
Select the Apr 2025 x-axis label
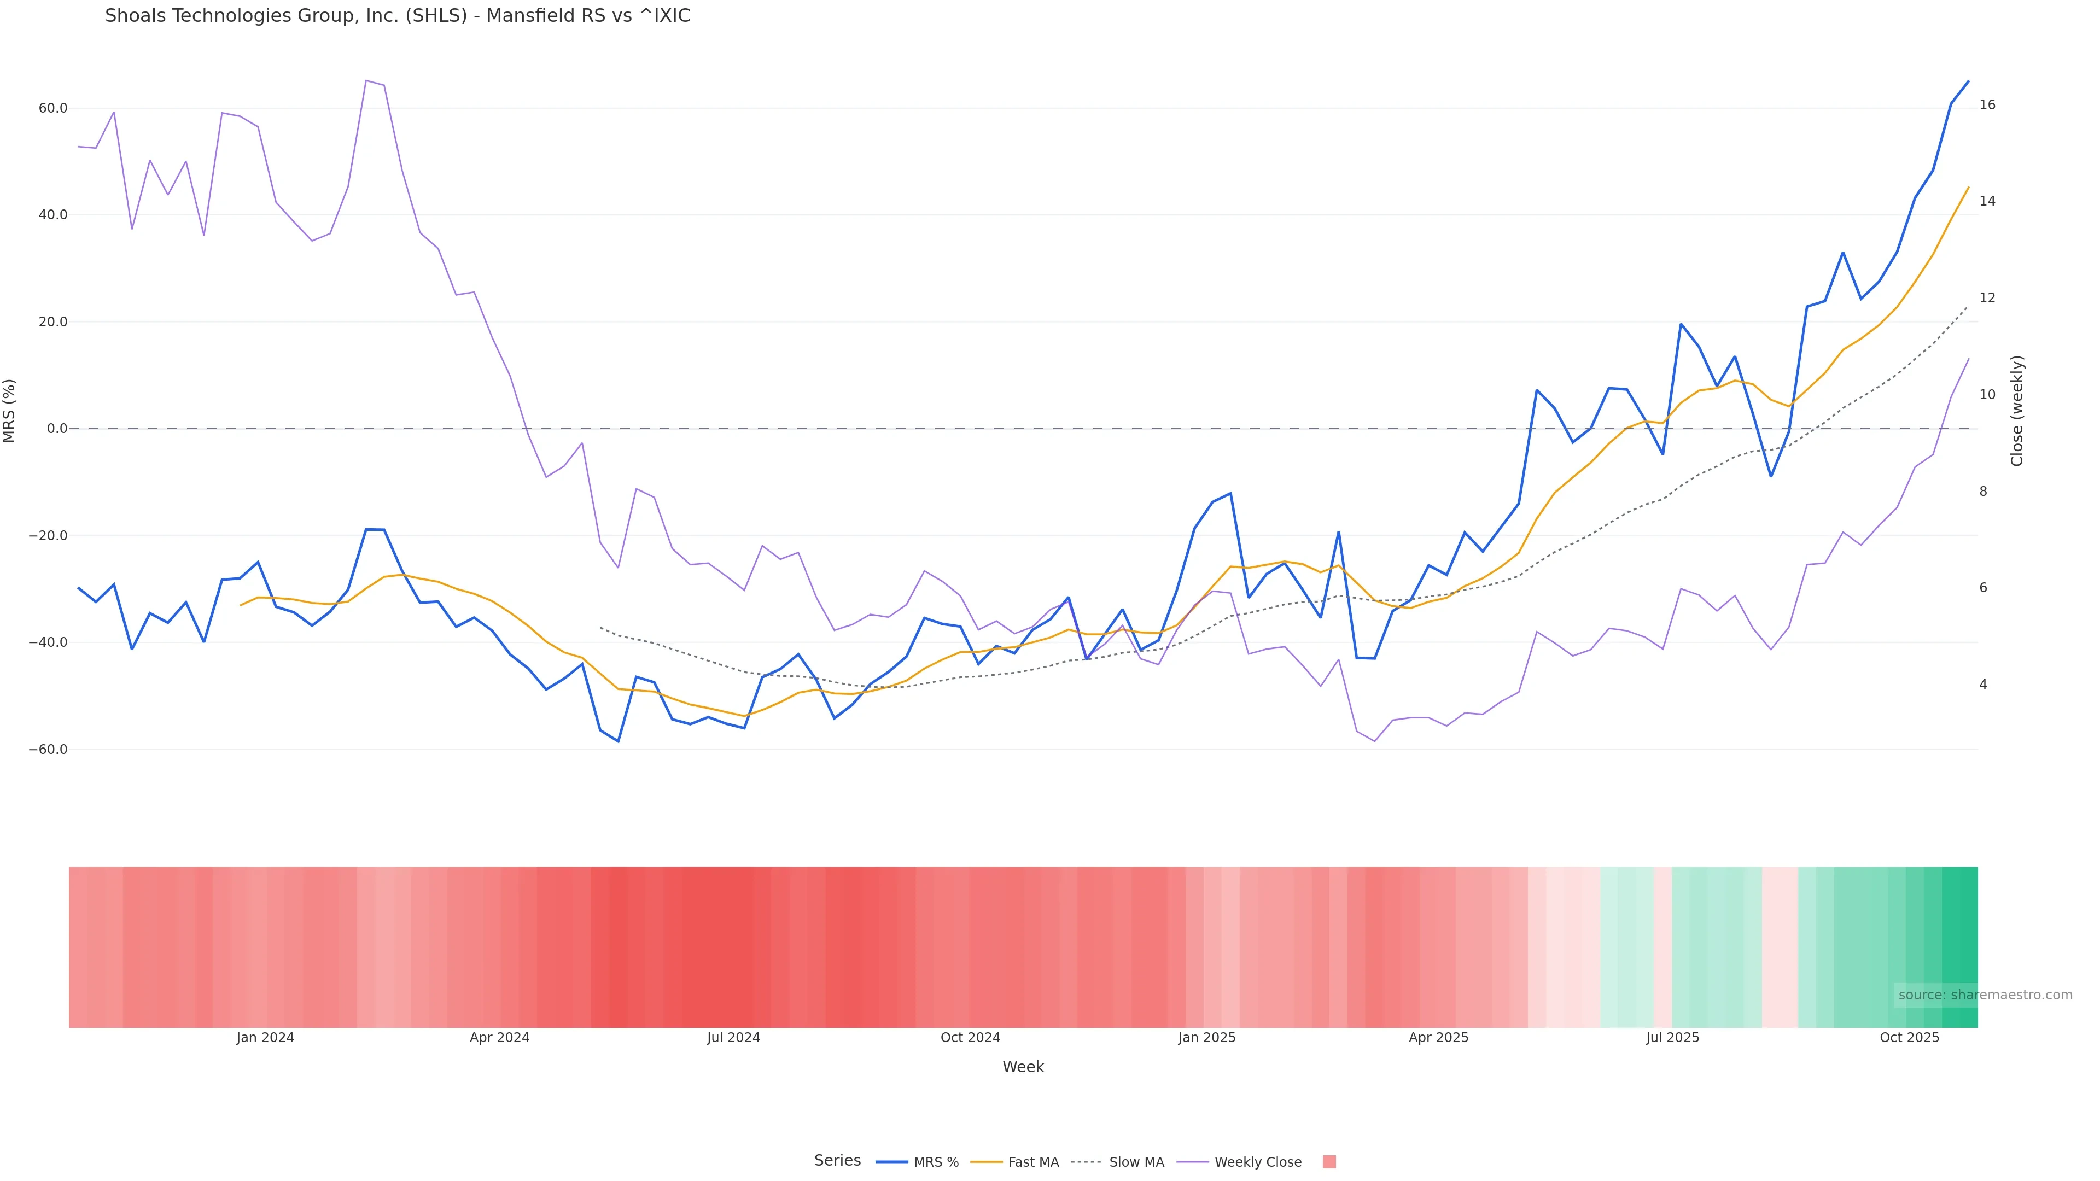tap(1438, 1038)
